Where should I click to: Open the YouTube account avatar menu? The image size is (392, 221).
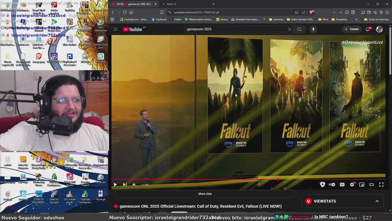tap(379, 29)
